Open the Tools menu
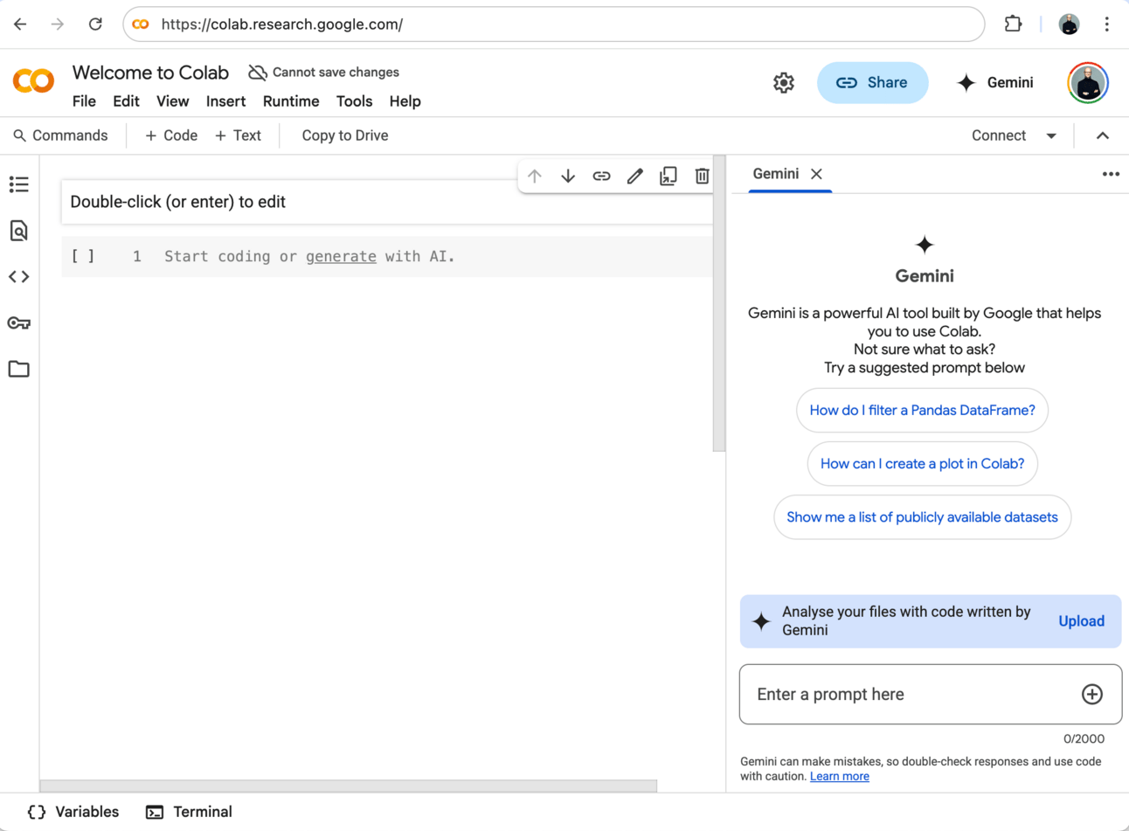 click(x=354, y=101)
